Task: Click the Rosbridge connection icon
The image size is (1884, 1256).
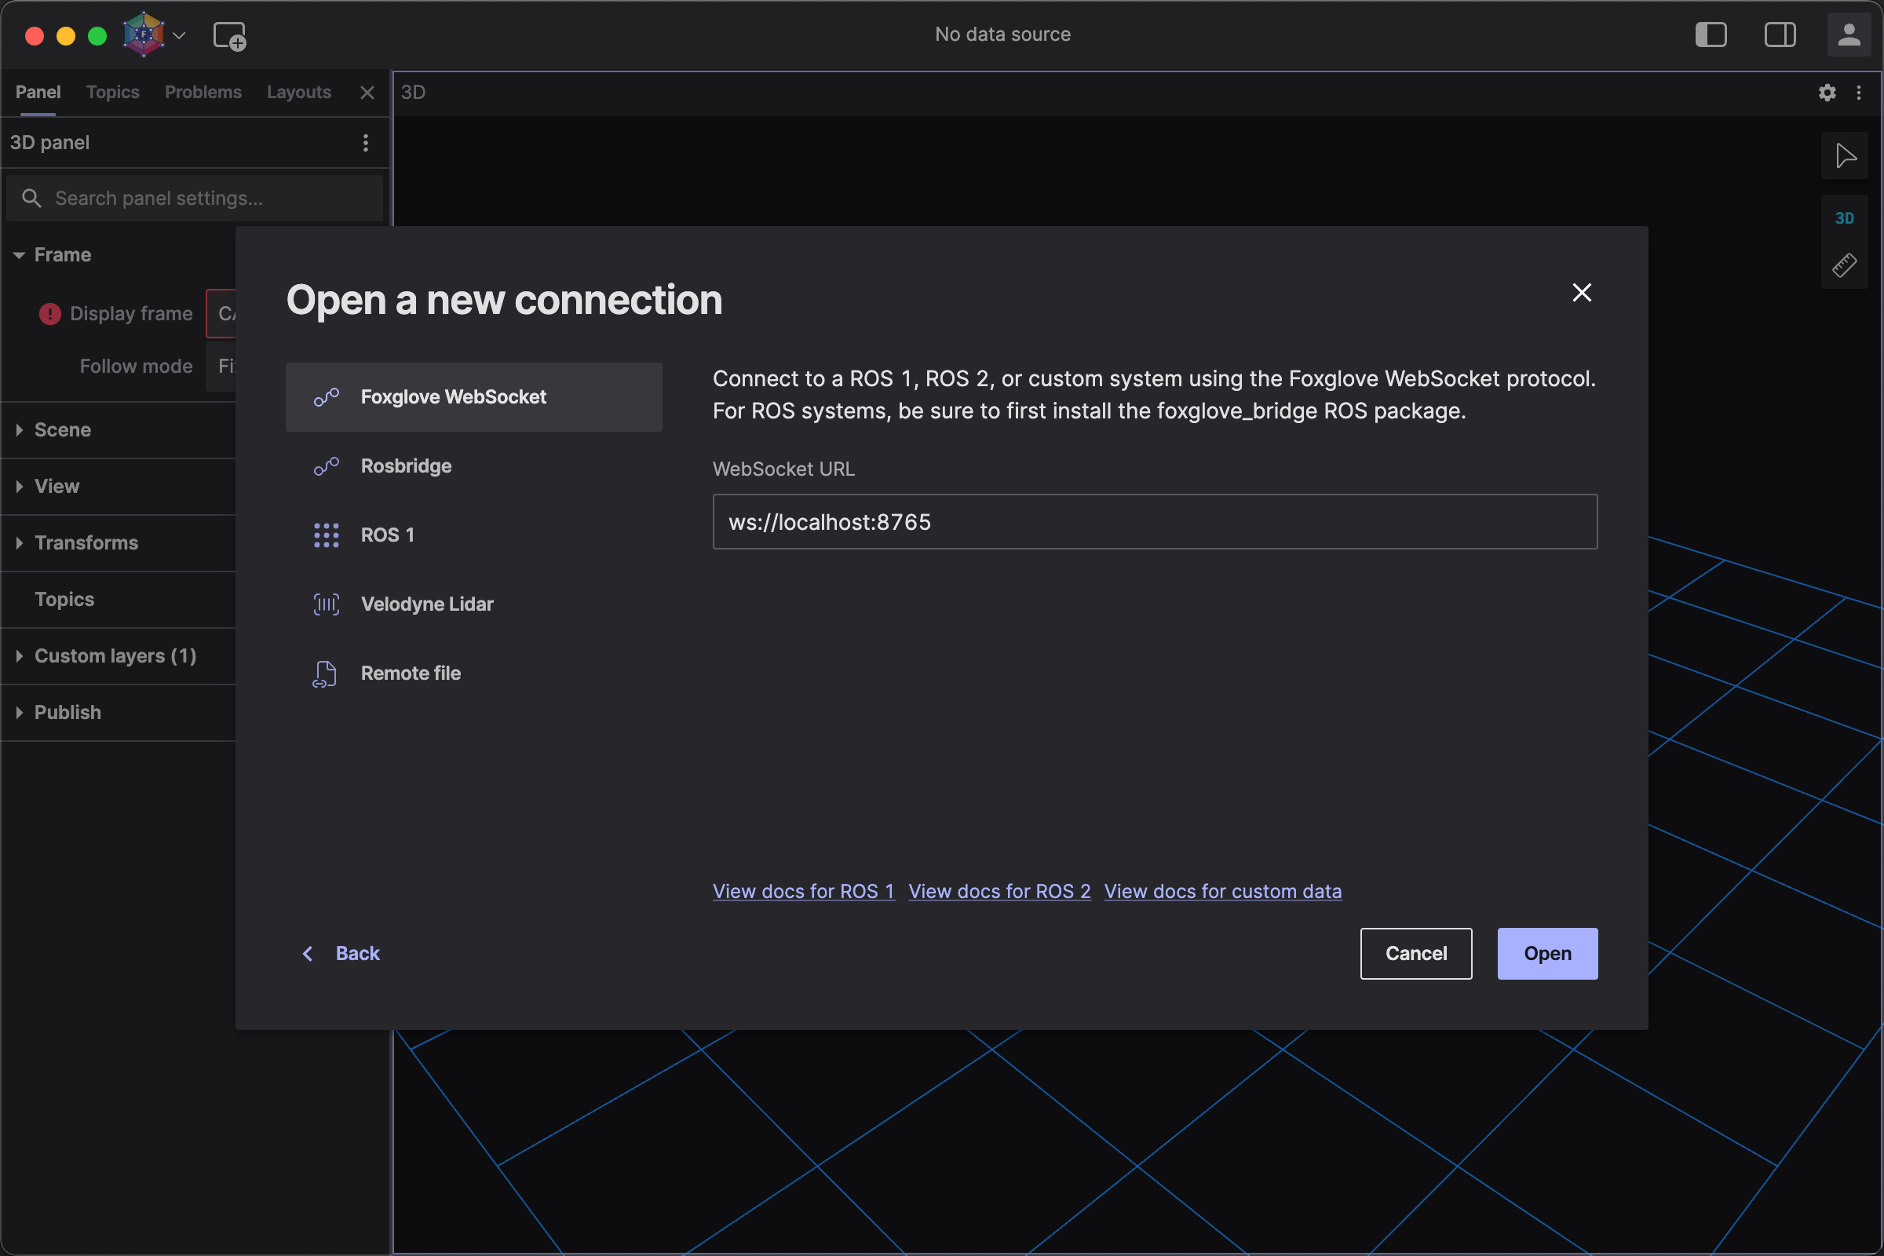Action: tap(326, 466)
